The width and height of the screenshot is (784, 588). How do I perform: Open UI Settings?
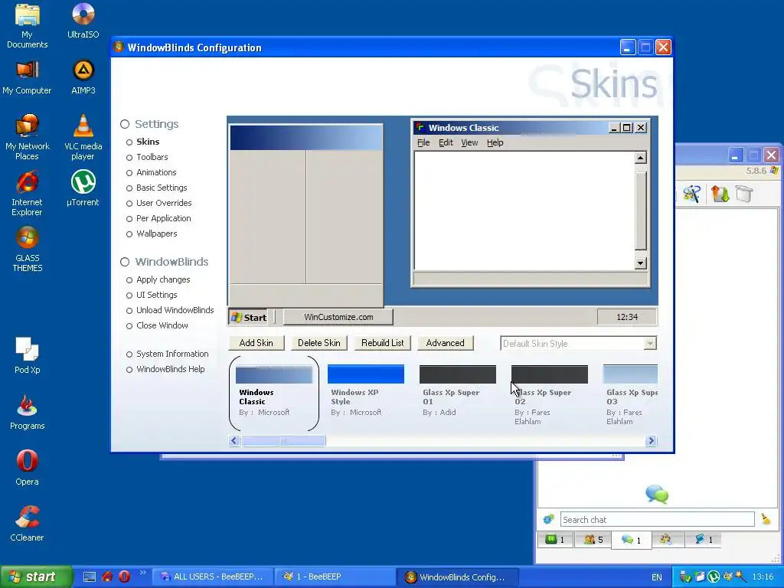[156, 295]
